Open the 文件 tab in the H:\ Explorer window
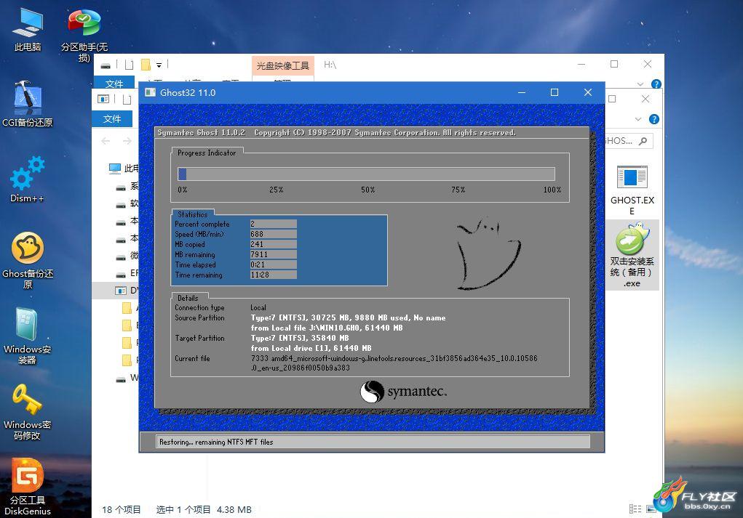 click(x=114, y=83)
